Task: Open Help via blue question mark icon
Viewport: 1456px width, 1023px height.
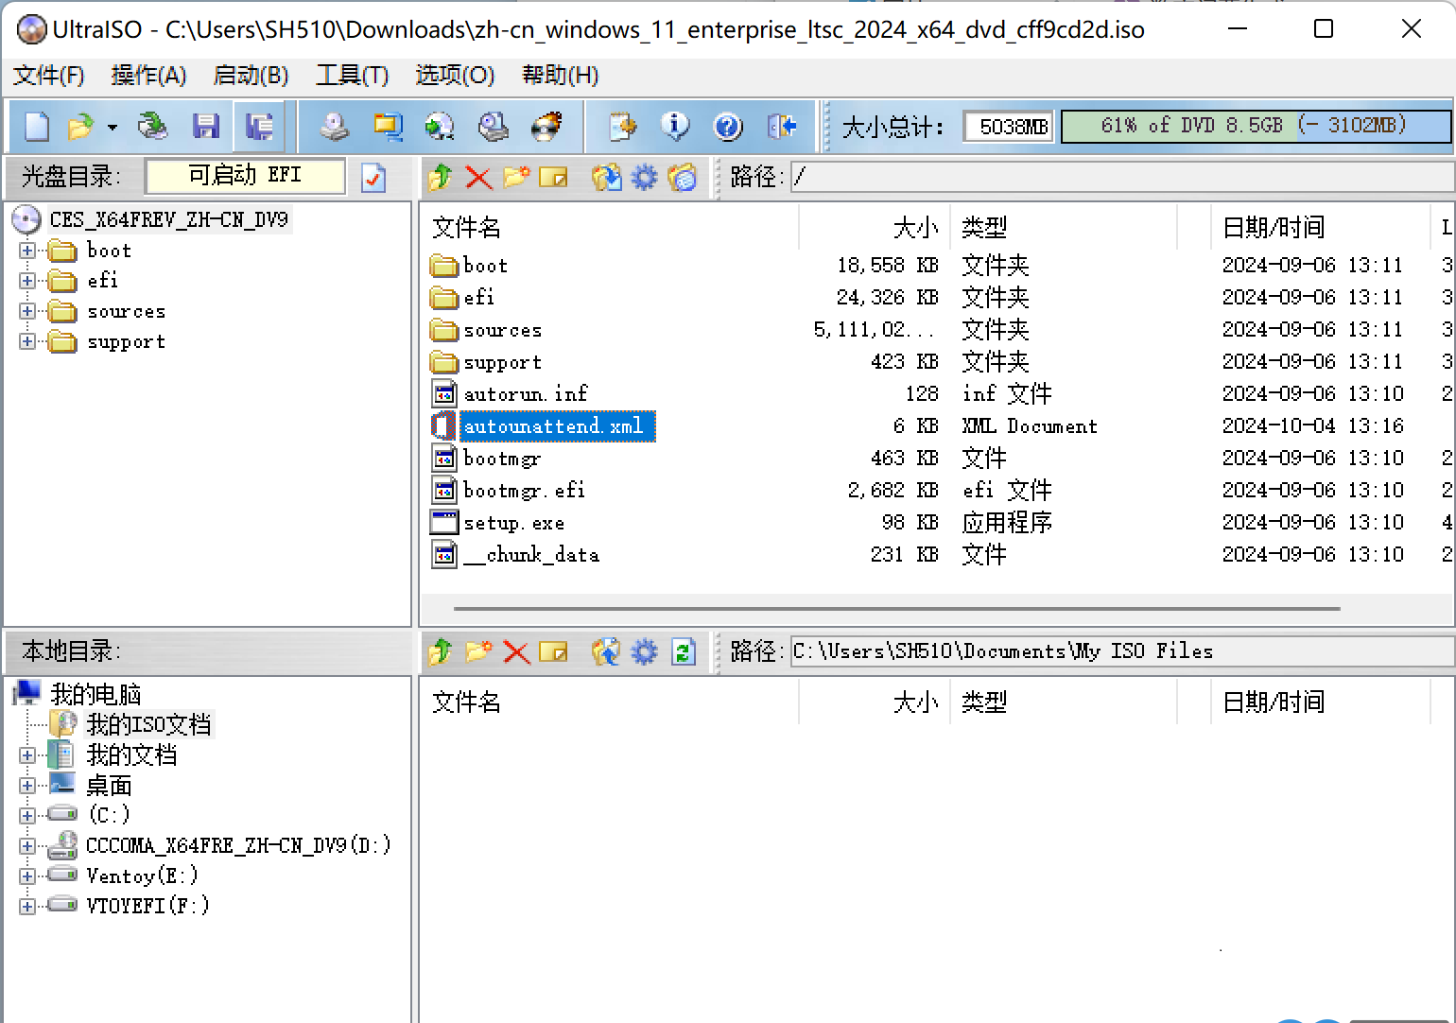Action: [x=728, y=126]
